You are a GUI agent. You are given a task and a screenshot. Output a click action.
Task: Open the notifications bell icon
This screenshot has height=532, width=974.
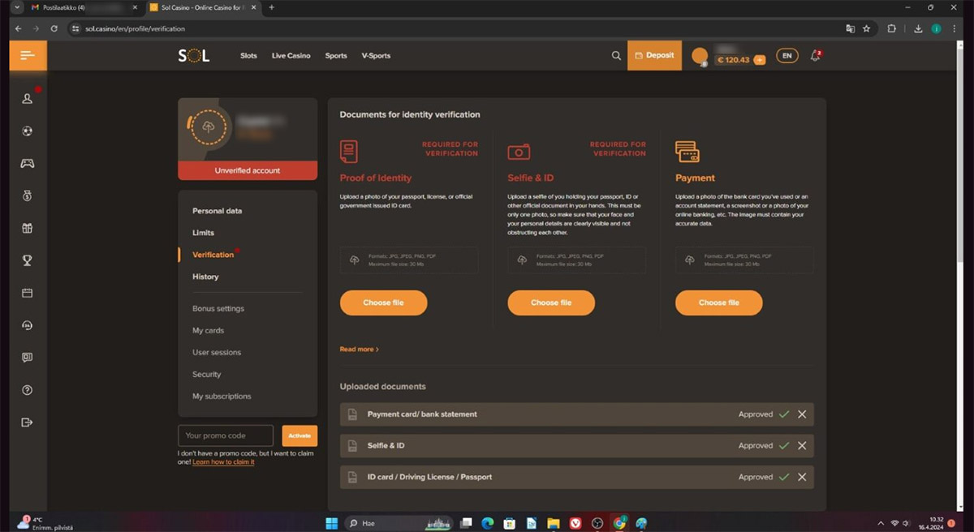coord(815,56)
